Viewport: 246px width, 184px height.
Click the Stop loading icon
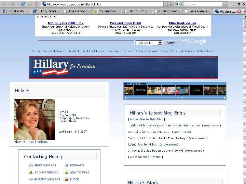coord(30,4)
